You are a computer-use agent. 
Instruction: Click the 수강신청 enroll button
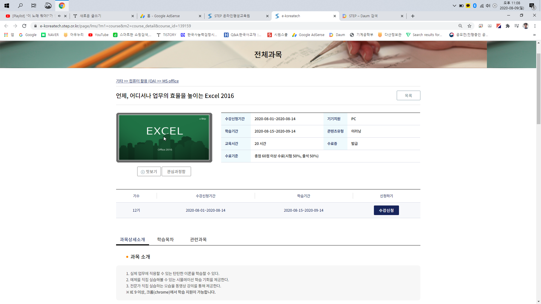[x=386, y=210]
